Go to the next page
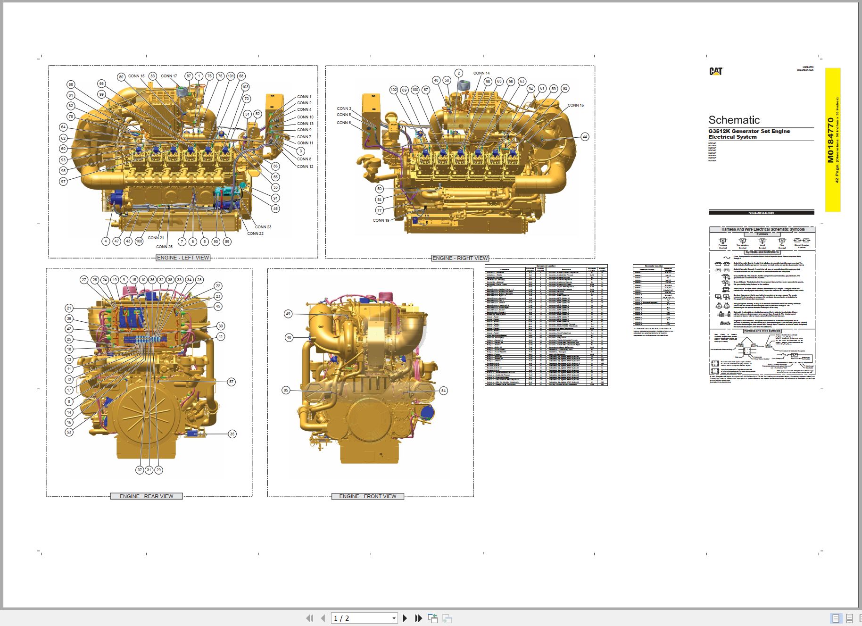Viewport: 862px width, 626px height. pyautogui.click(x=405, y=618)
